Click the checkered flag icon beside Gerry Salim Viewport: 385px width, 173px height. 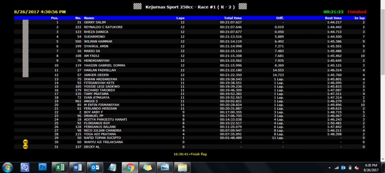pyautogui.click(x=25, y=22)
